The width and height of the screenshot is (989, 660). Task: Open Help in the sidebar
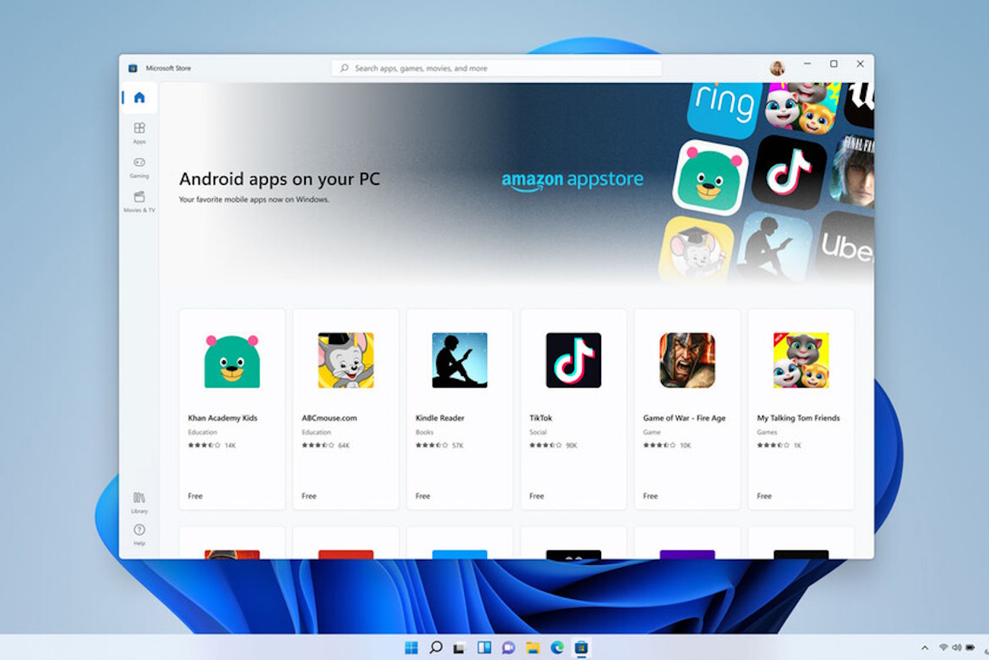(x=139, y=534)
